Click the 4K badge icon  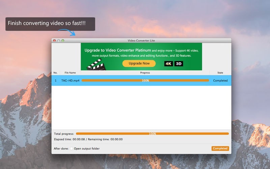[x=169, y=64]
